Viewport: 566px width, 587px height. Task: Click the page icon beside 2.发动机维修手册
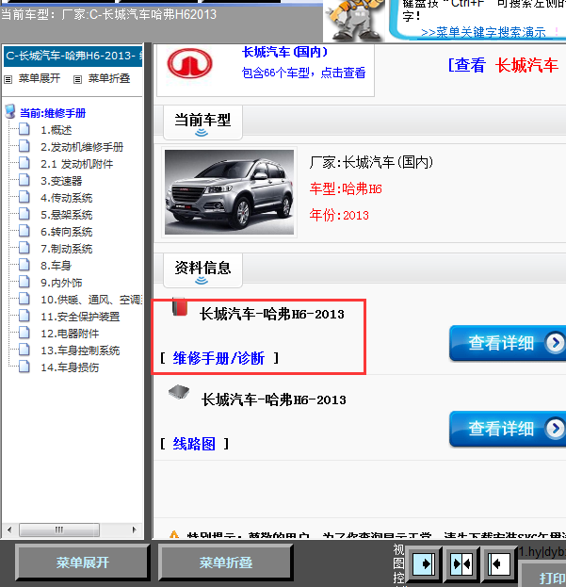tap(24, 146)
